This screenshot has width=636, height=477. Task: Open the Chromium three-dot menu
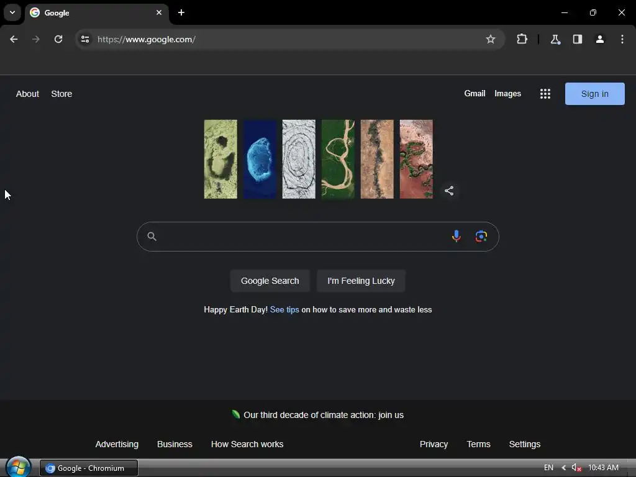(622, 39)
